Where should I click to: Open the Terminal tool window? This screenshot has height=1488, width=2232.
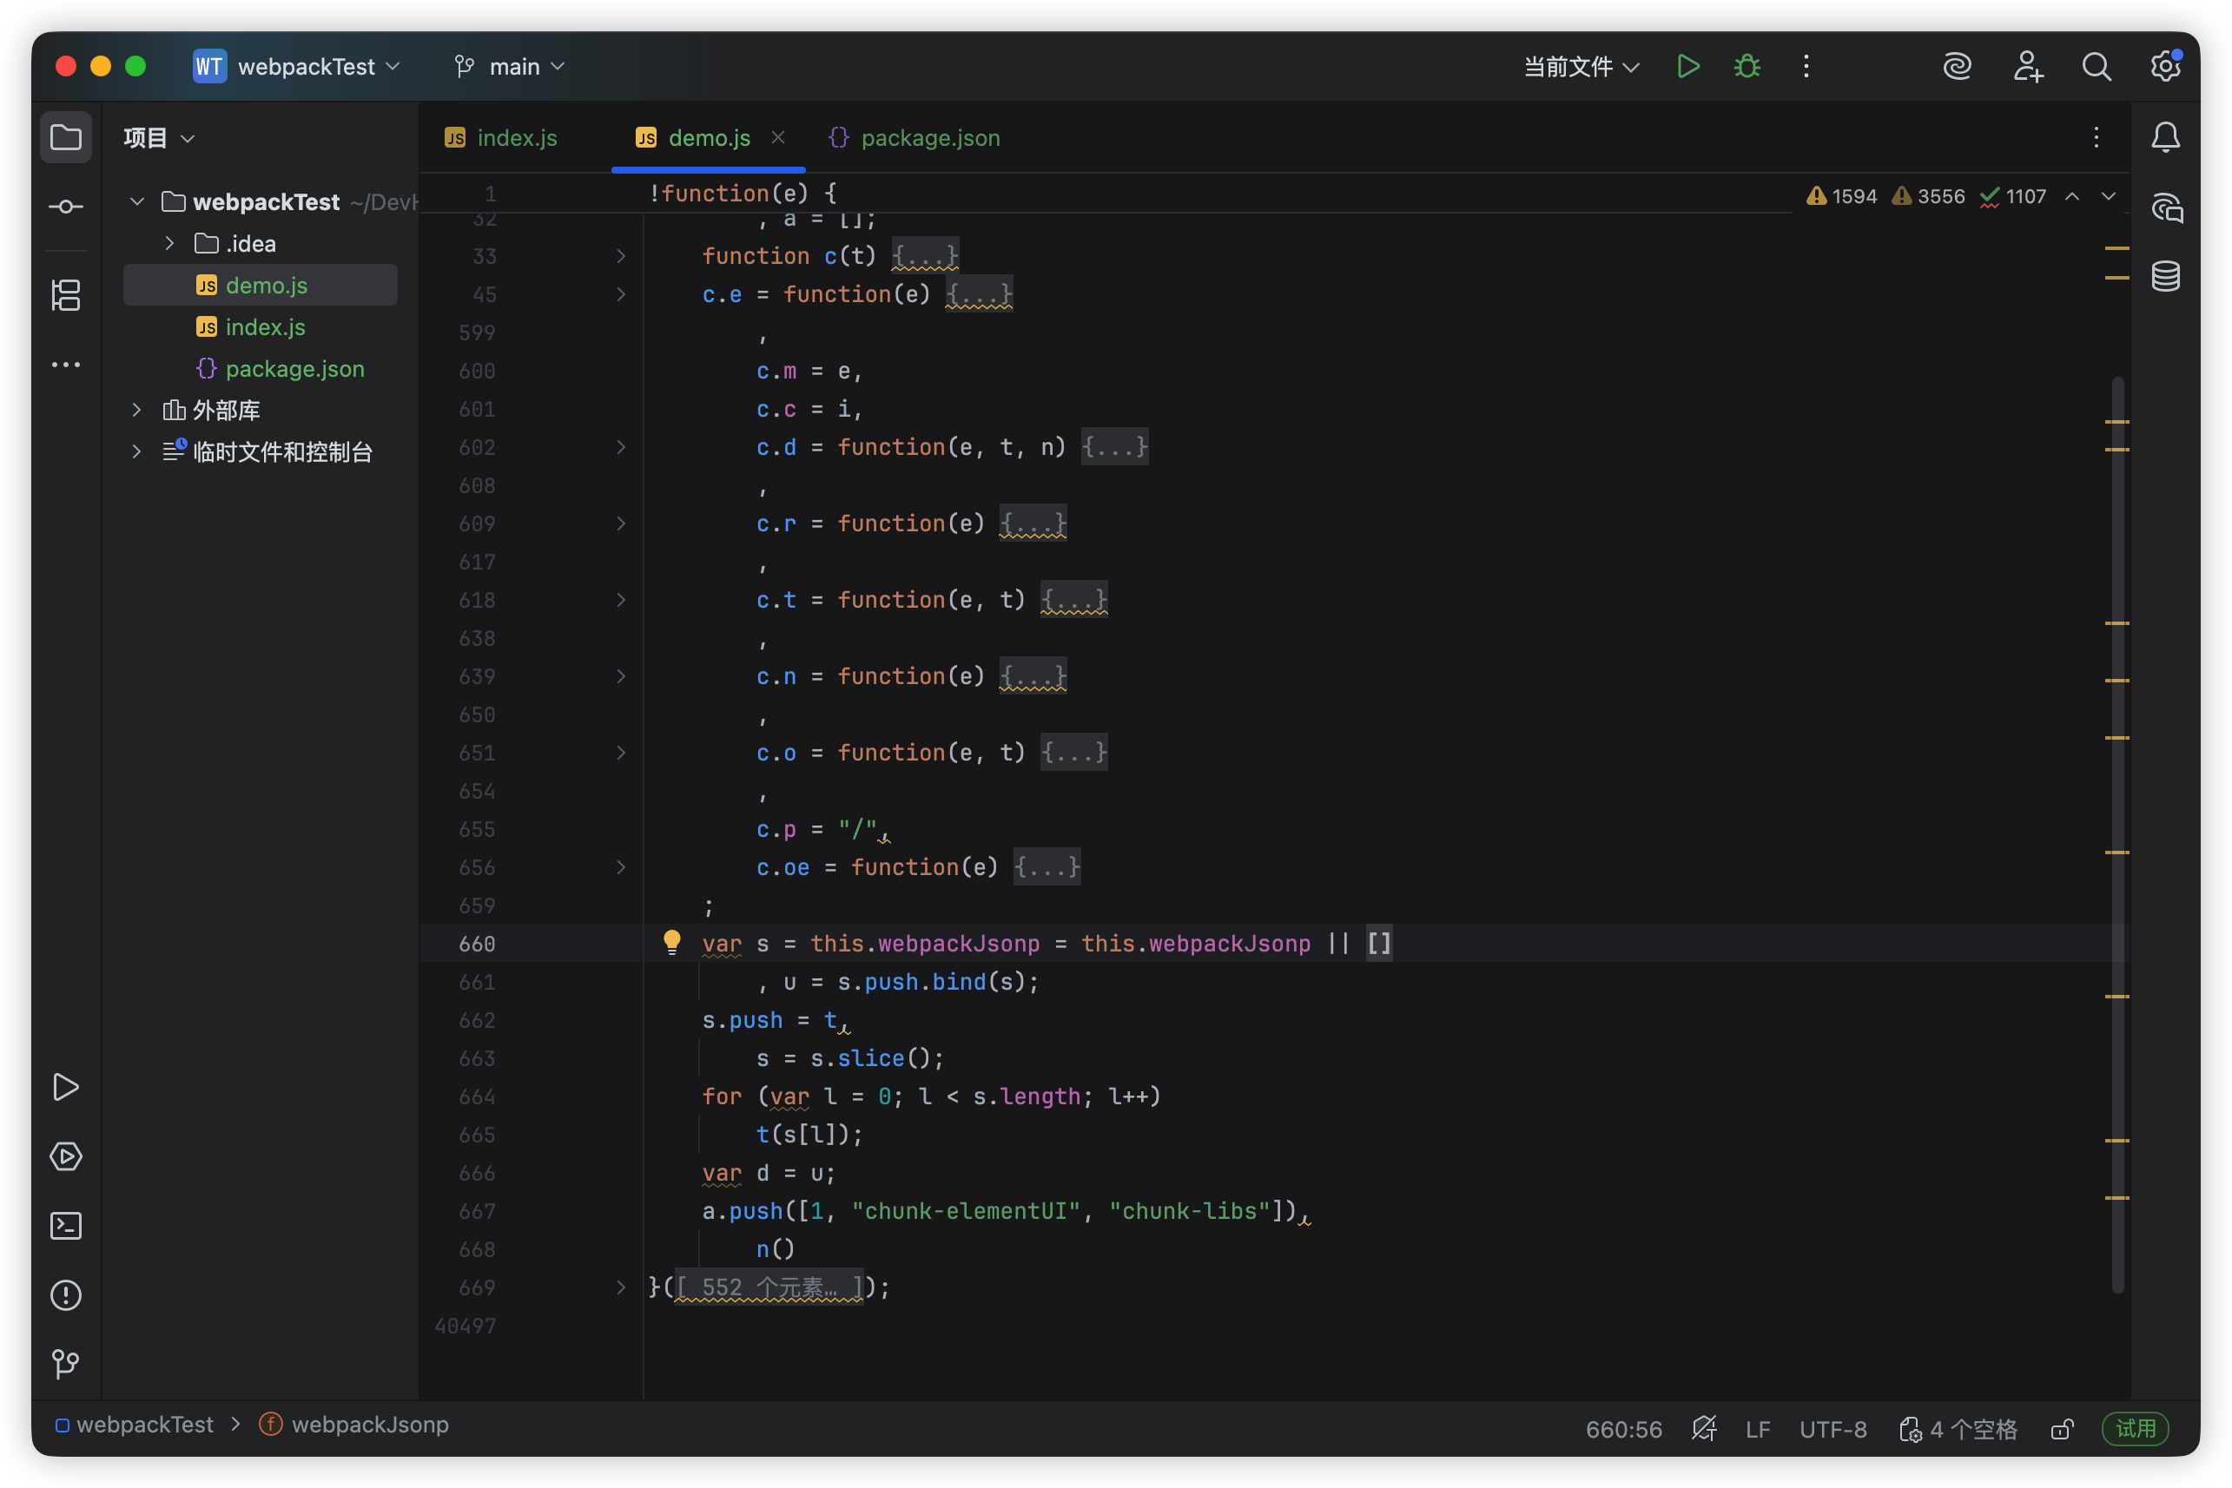point(65,1225)
